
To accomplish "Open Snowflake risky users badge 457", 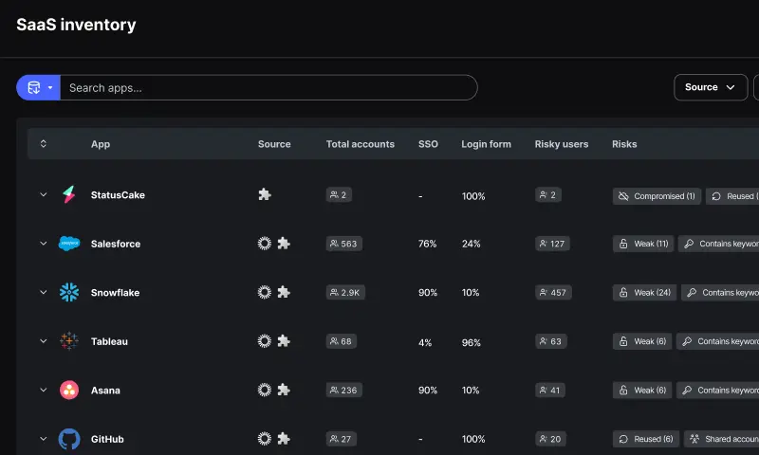I will 553,293.
